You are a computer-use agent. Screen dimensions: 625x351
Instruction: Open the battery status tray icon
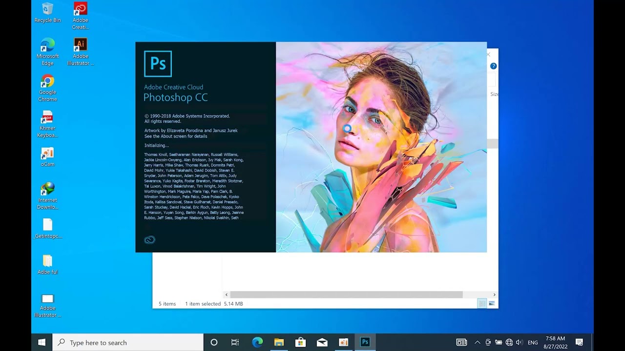499,342
